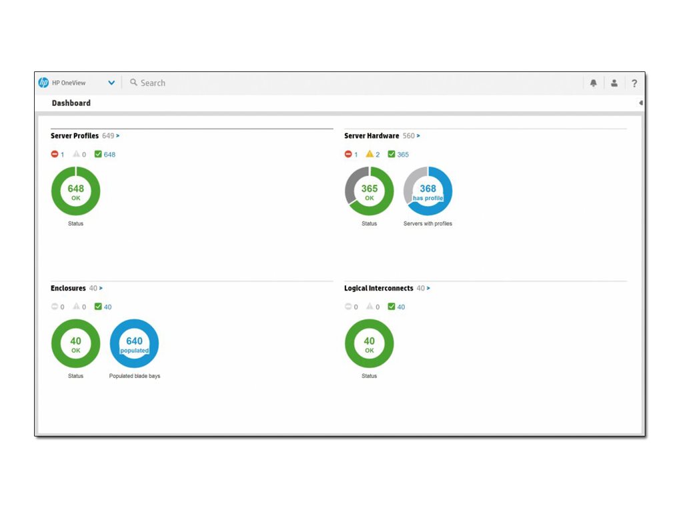Open Server Hardware list via 560 link
Screen dimensions: 683x512
409,135
